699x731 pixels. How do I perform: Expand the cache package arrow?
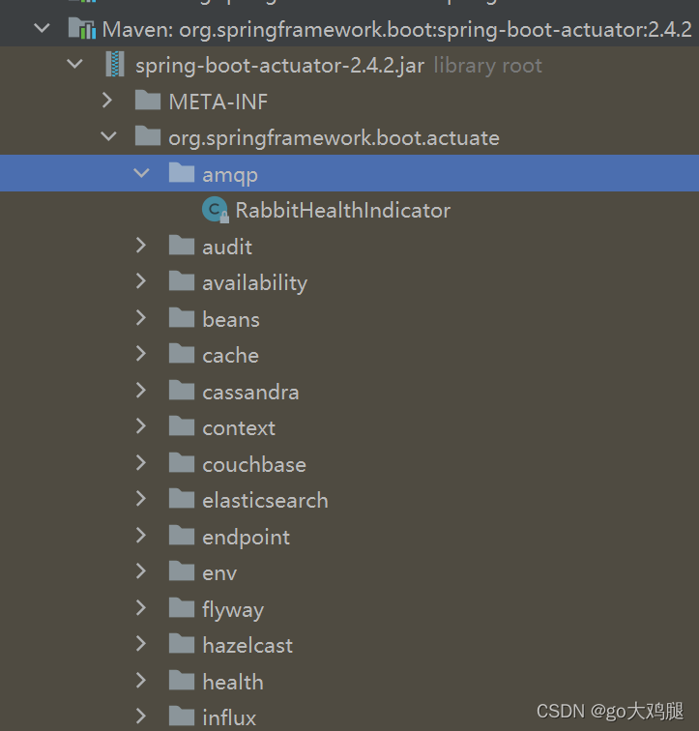pos(141,354)
